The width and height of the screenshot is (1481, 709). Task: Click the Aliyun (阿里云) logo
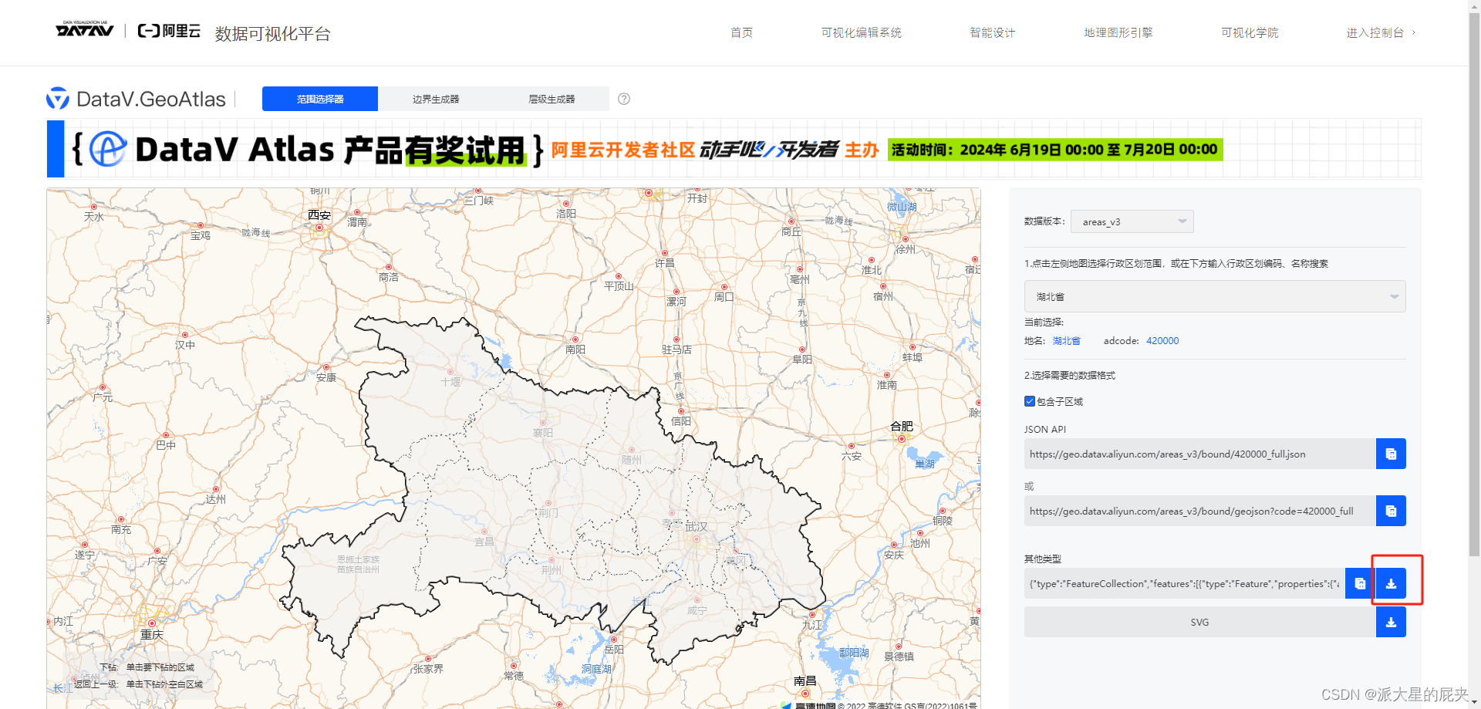pyautogui.click(x=169, y=31)
